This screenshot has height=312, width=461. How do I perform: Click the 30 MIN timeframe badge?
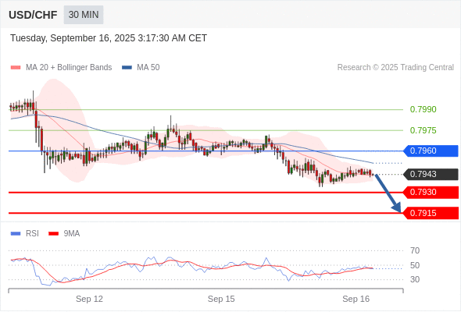84,15
